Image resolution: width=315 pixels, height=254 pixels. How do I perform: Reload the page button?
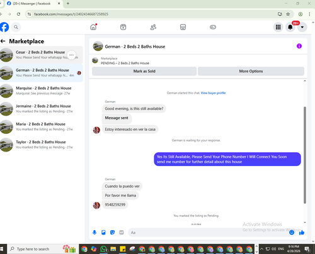[18, 14]
